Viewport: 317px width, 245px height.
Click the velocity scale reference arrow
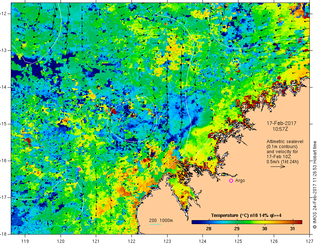[x=278, y=166]
